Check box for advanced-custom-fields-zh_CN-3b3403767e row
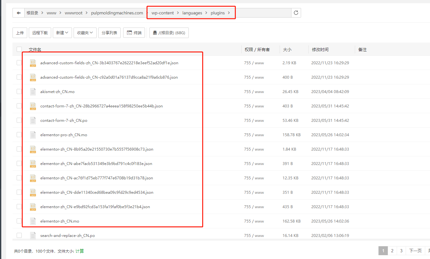The width and height of the screenshot is (430, 259). (19, 63)
